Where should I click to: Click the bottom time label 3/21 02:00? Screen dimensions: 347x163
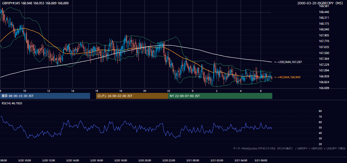tap(217, 160)
